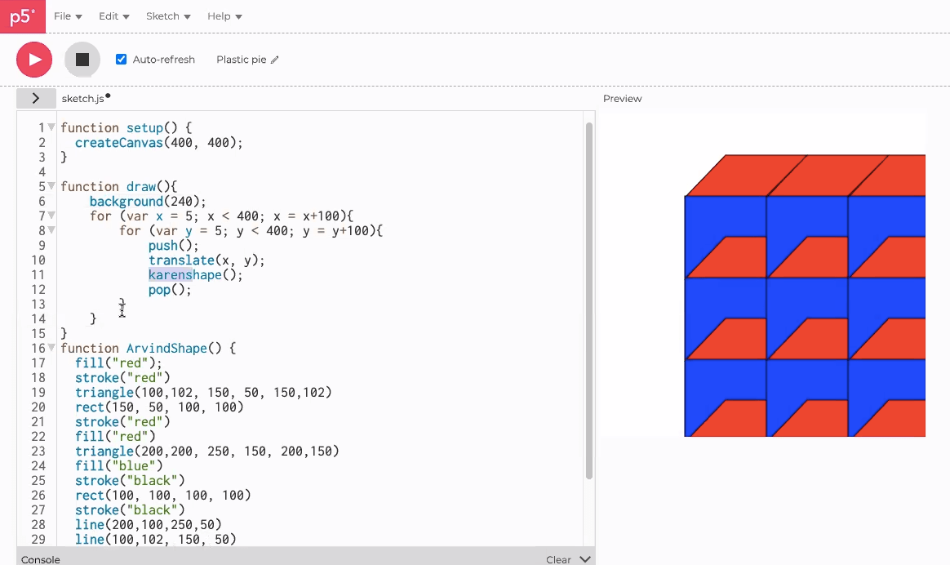Collapse the Console panel with its chevron
The image size is (950, 565).
585,559
